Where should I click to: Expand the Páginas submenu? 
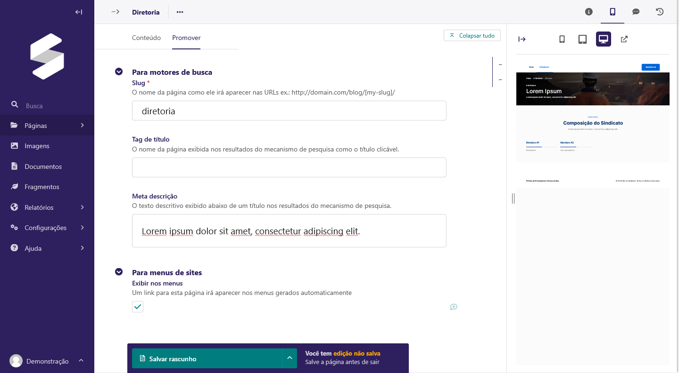tap(82, 126)
